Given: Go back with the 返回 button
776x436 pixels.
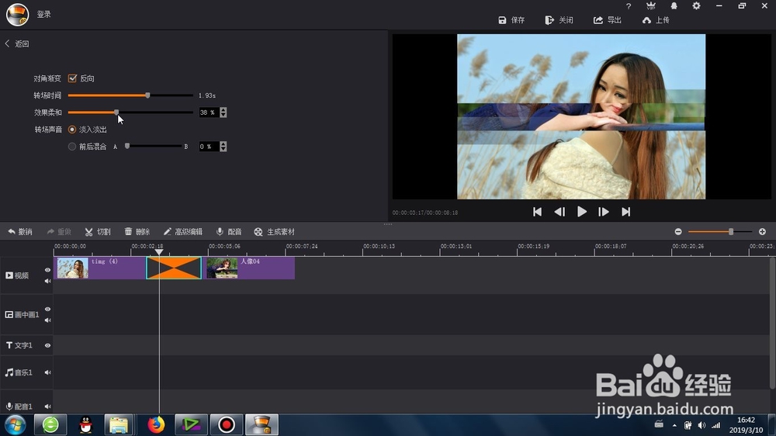Looking at the screenshot, I should tap(17, 43).
